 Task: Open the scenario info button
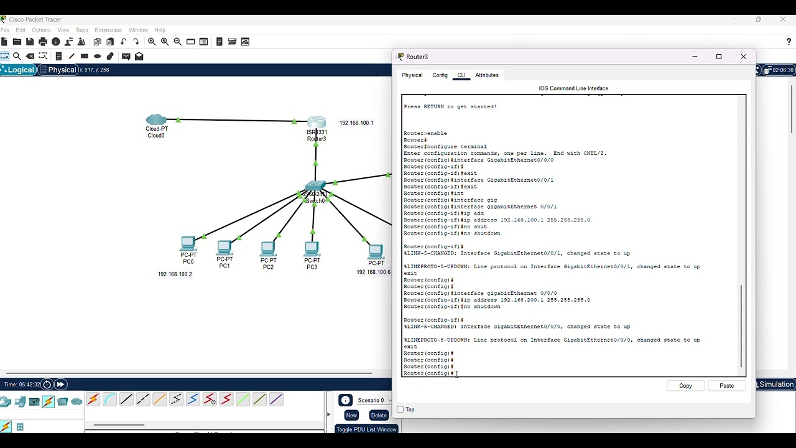pos(346,400)
